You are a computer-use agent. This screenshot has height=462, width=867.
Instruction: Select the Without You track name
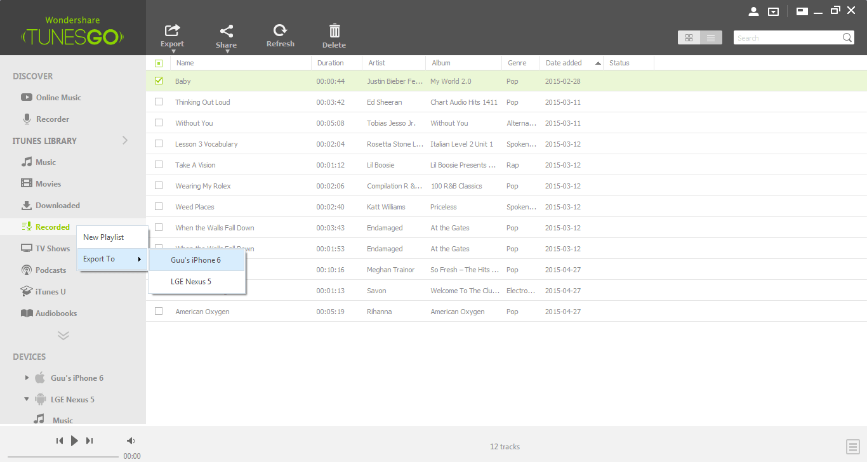click(194, 123)
